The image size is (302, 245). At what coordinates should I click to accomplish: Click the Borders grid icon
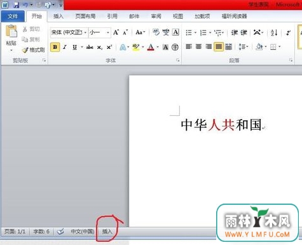click(x=273, y=46)
